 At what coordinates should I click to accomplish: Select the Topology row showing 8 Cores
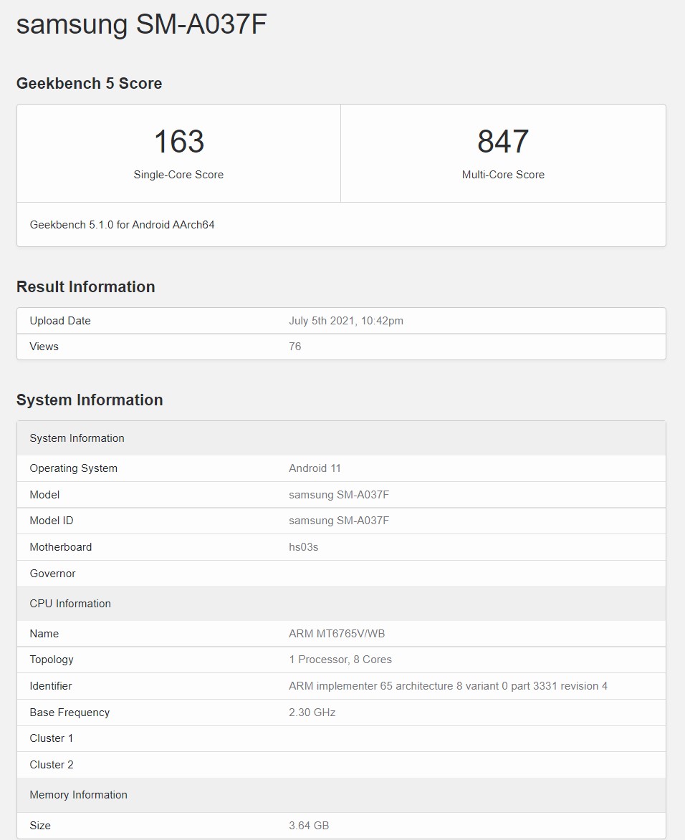341,660
